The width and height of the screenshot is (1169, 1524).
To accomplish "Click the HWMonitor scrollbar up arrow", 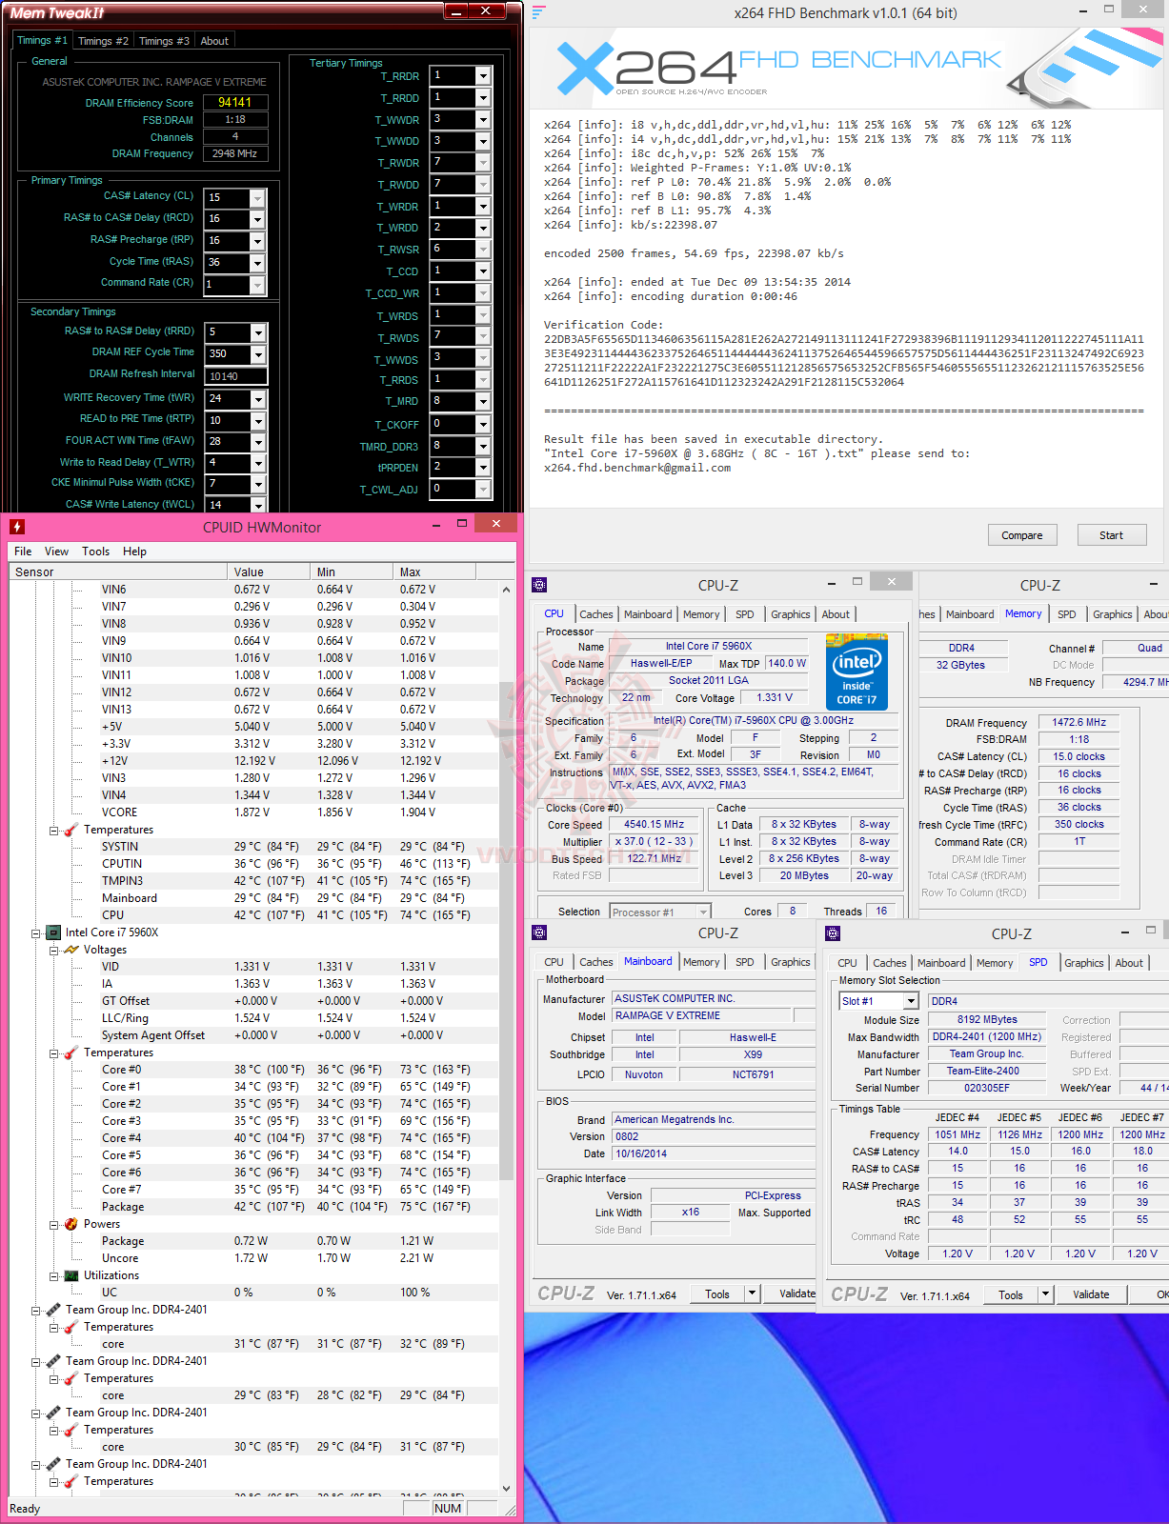I will pos(506,590).
